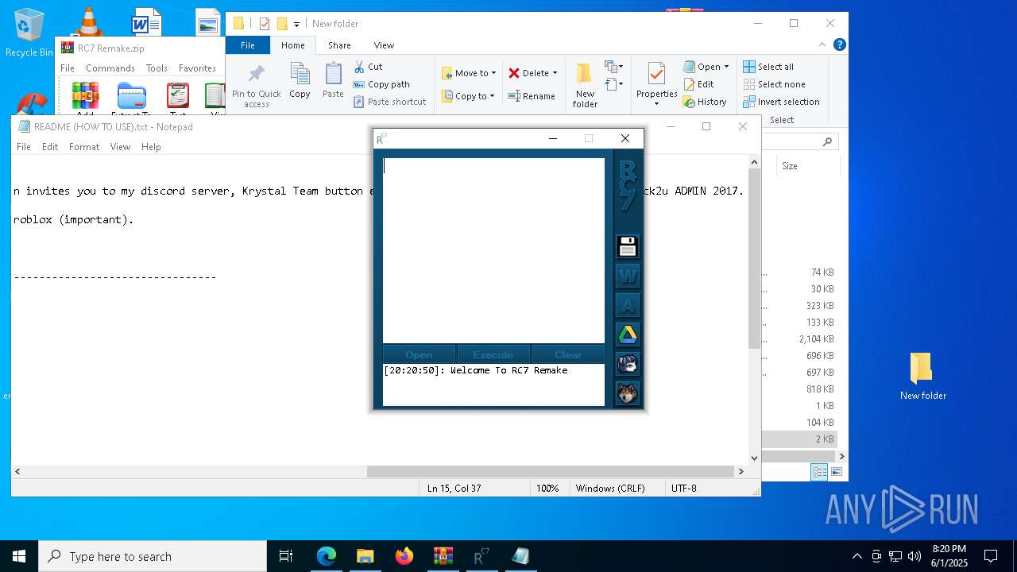Screen dimensions: 1017x572
Task: Open the Move to dropdown
Action: [469, 73]
